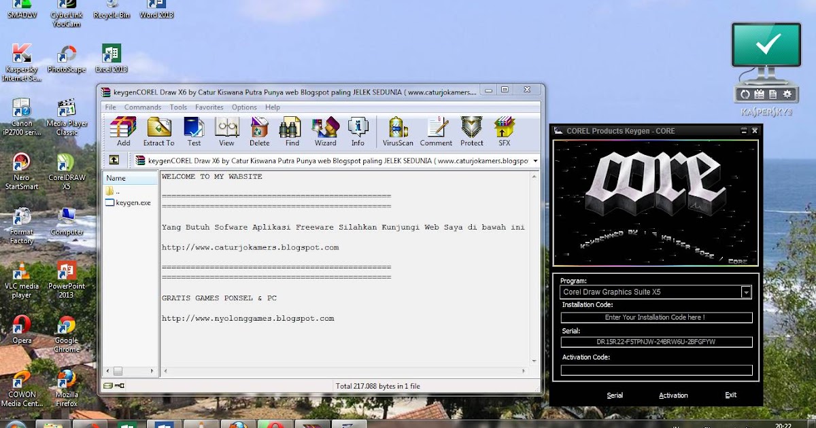
Task: Click the Serial text field
Action: click(656, 342)
